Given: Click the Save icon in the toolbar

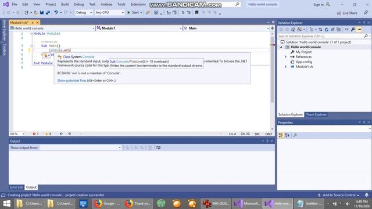Looking at the screenshot, I should [42, 13].
